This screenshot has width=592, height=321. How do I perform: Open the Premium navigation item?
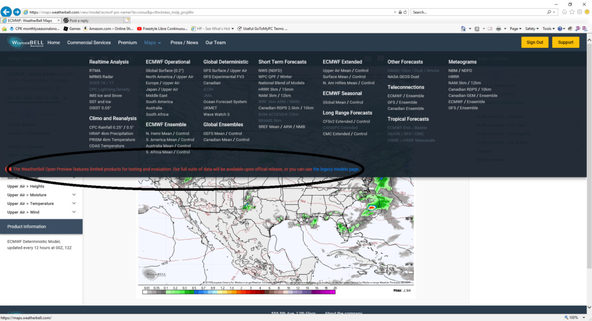(x=127, y=43)
